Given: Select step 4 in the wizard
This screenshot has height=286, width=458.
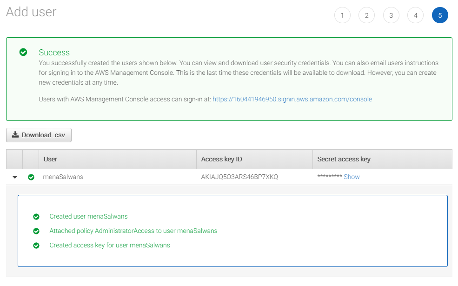Looking at the screenshot, I should (x=415, y=15).
